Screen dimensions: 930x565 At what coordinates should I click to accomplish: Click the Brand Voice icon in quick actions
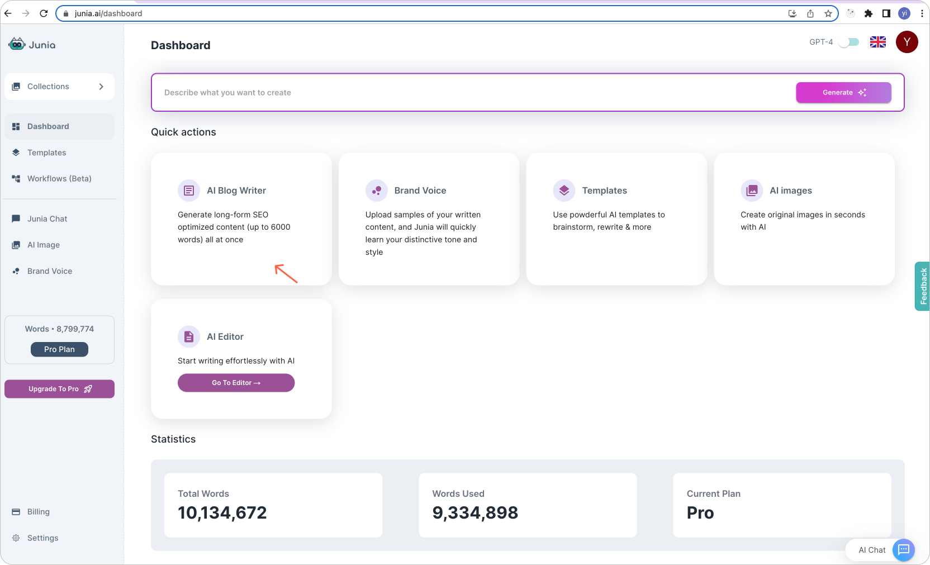click(377, 190)
